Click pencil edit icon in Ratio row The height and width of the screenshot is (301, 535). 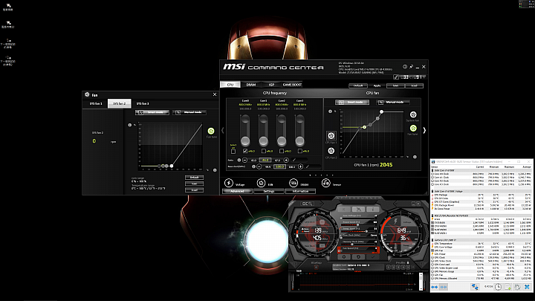tap(294, 160)
